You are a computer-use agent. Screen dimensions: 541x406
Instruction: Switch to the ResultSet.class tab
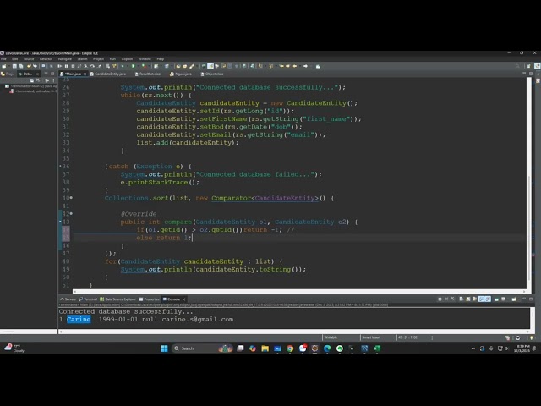coord(149,74)
